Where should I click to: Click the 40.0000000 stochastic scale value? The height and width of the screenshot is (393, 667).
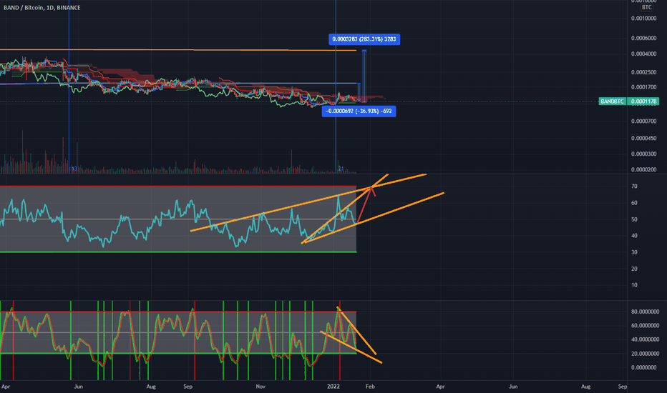click(x=645, y=340)
